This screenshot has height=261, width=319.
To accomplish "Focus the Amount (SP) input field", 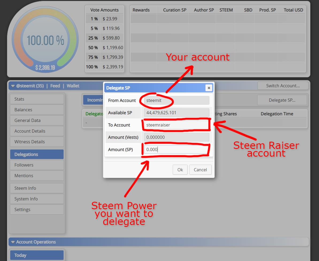I will [x=176, y=149].
